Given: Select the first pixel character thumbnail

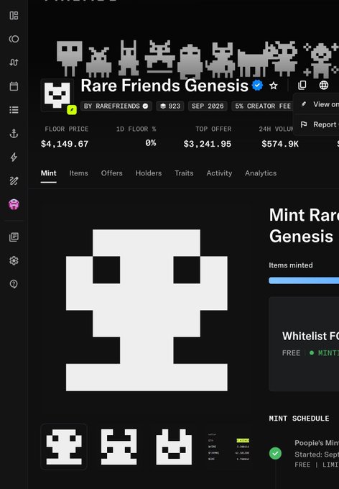Looking at the screenshot, I should point(64,447).
